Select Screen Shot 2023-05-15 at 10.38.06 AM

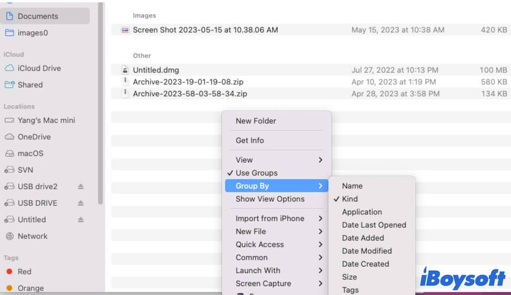coord(206,30)
